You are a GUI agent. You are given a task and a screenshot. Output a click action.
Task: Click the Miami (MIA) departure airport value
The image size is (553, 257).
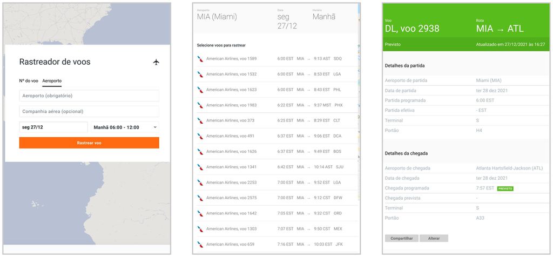[x=489, y=80]
